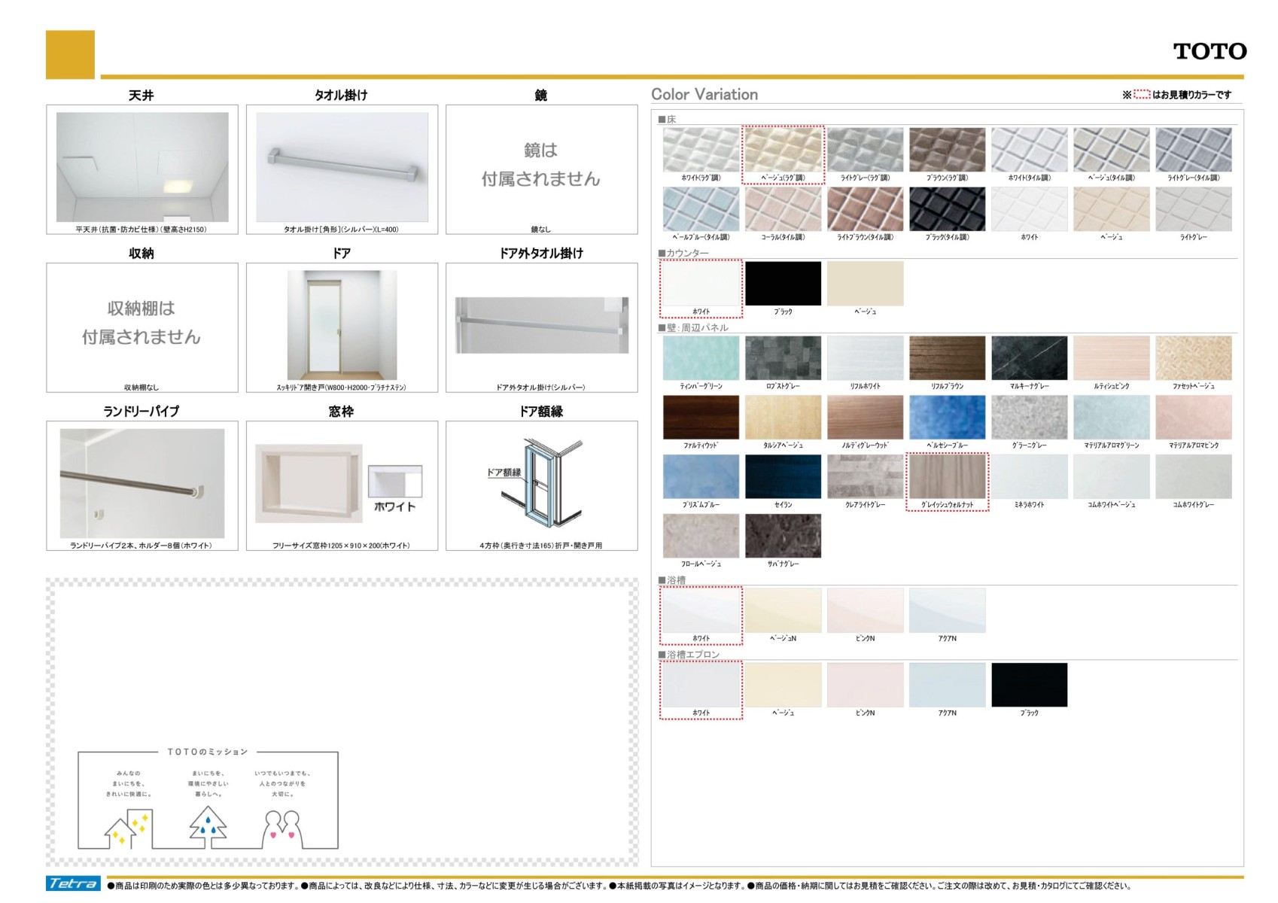
Task: Select the ブラック bathtub apron swatch
Action: pyautogui.click(x=1029, y=685)
